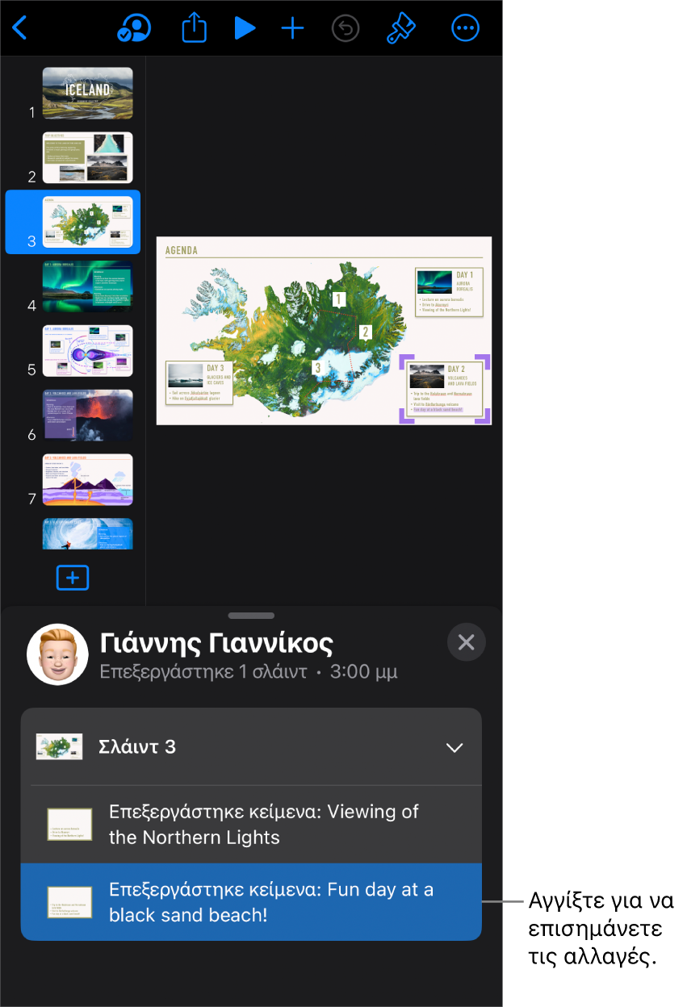
Task: Tap thumbnail beside black sand beach change
Action: 69,902
